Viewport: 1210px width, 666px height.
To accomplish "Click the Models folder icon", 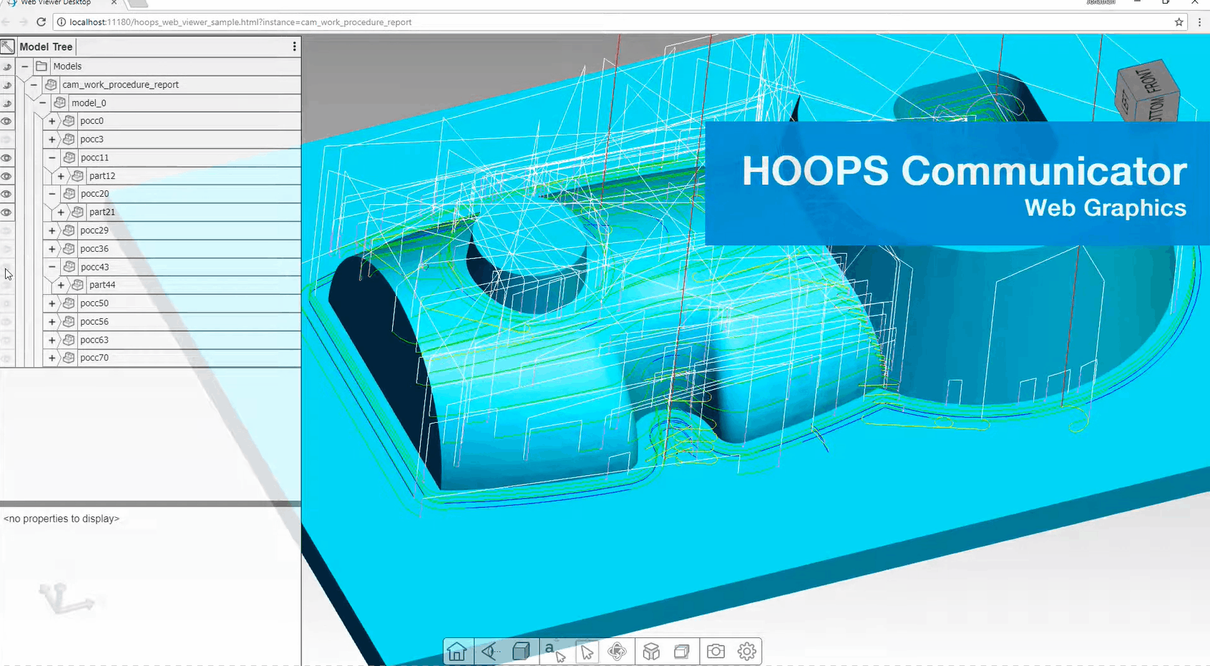I will (42, 66).
